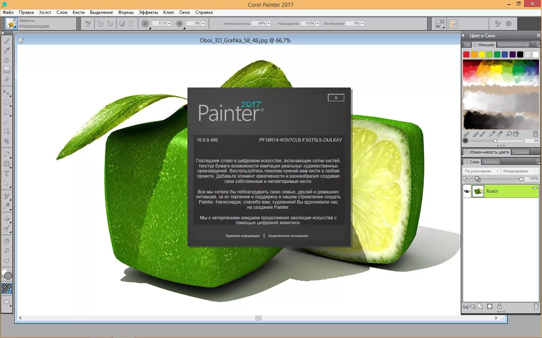The width and height of the screenshot is (542, 338).
Task: Close the Изменчивость цвета panel checkbox
Action: click(x=466, y=152)
